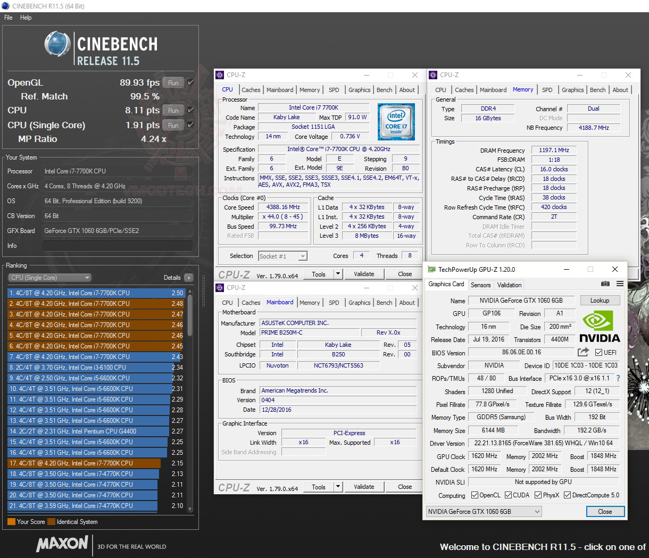The height and width of the screenshot is (558, 649).
Task: Click the Cinebench title bar icon
Action: [x=6, y=6]
